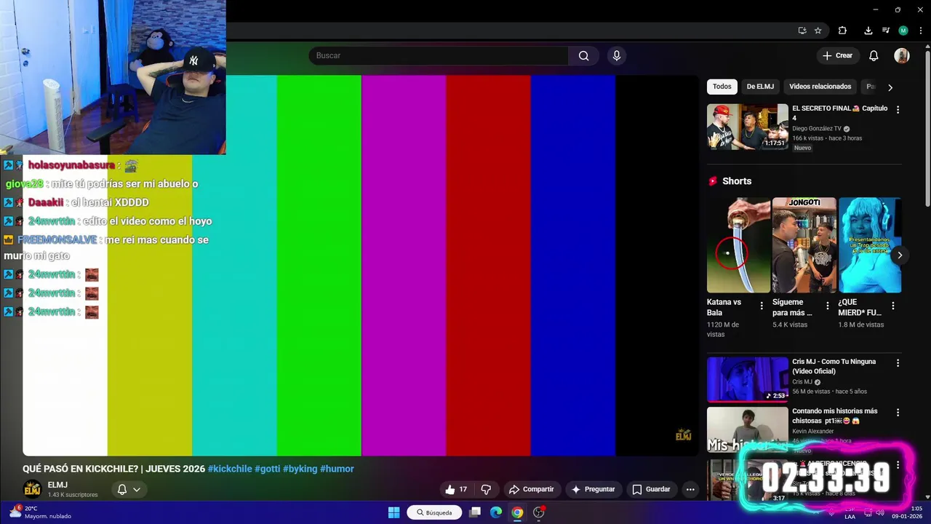Open YouTube account avatar menu

(x=902, y=55)
